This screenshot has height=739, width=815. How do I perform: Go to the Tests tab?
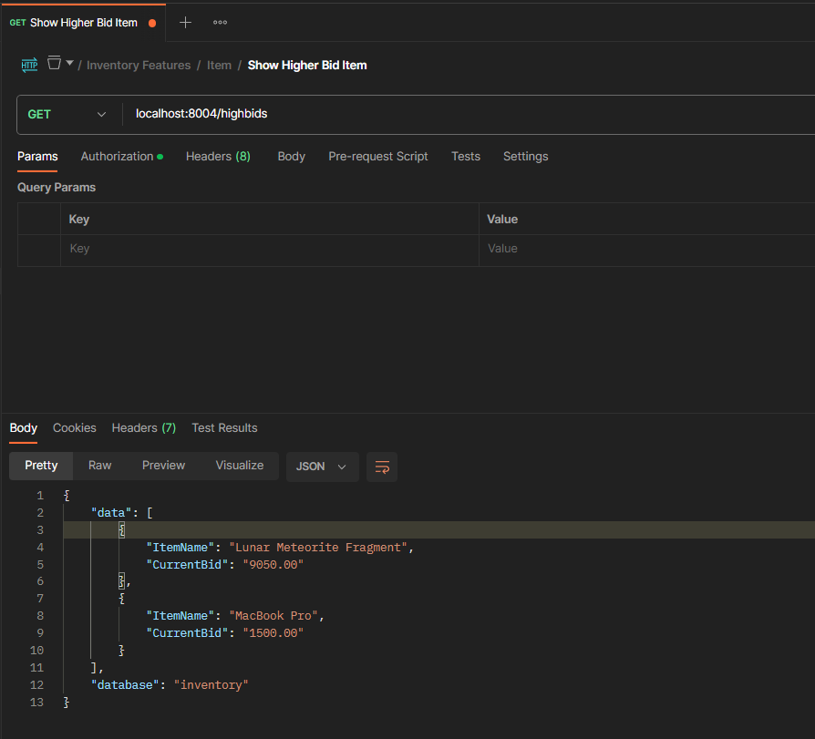465,157
